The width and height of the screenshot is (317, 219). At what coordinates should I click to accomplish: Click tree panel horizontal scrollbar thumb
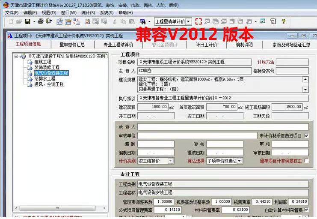[x=57, y=208]
